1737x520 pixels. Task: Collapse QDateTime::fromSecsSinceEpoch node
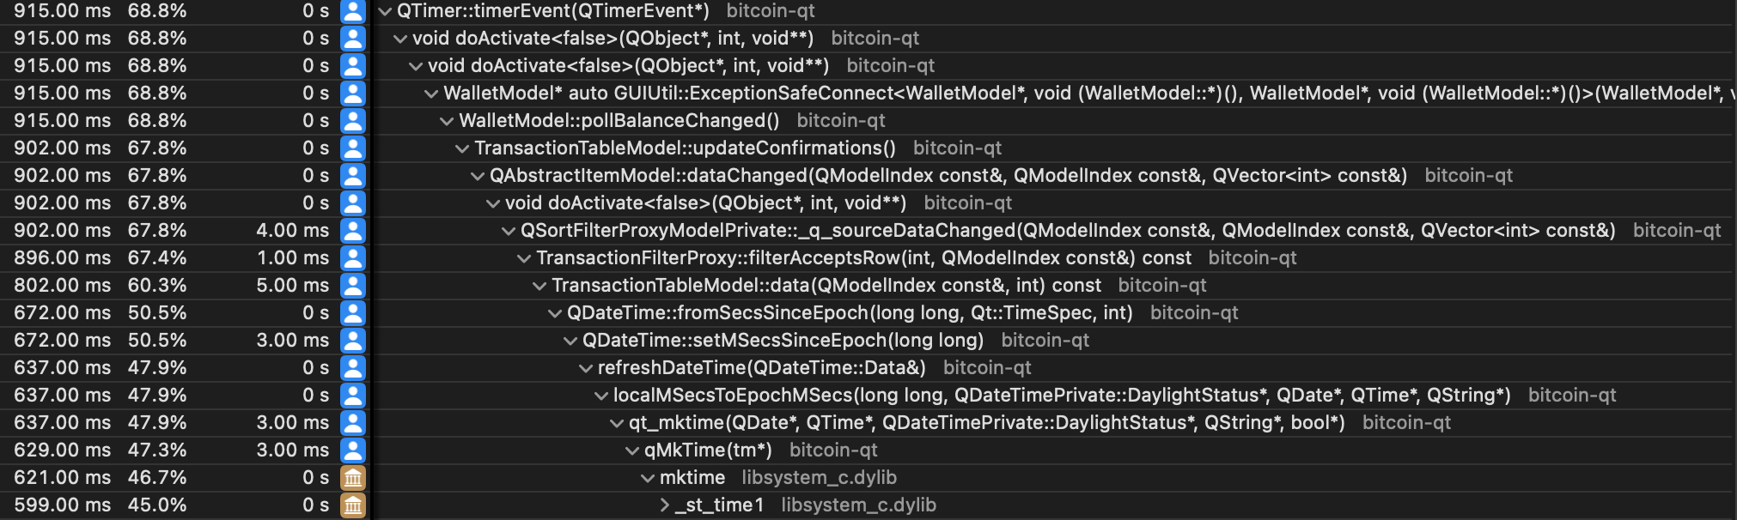coord(555,313)
